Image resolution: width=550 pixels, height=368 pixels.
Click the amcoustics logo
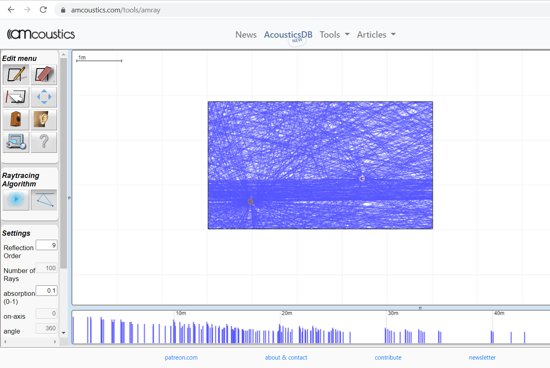coord(41,34)
